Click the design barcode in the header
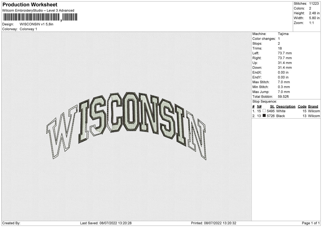Viewport: 322px width, 227px height. pos(40,18)
